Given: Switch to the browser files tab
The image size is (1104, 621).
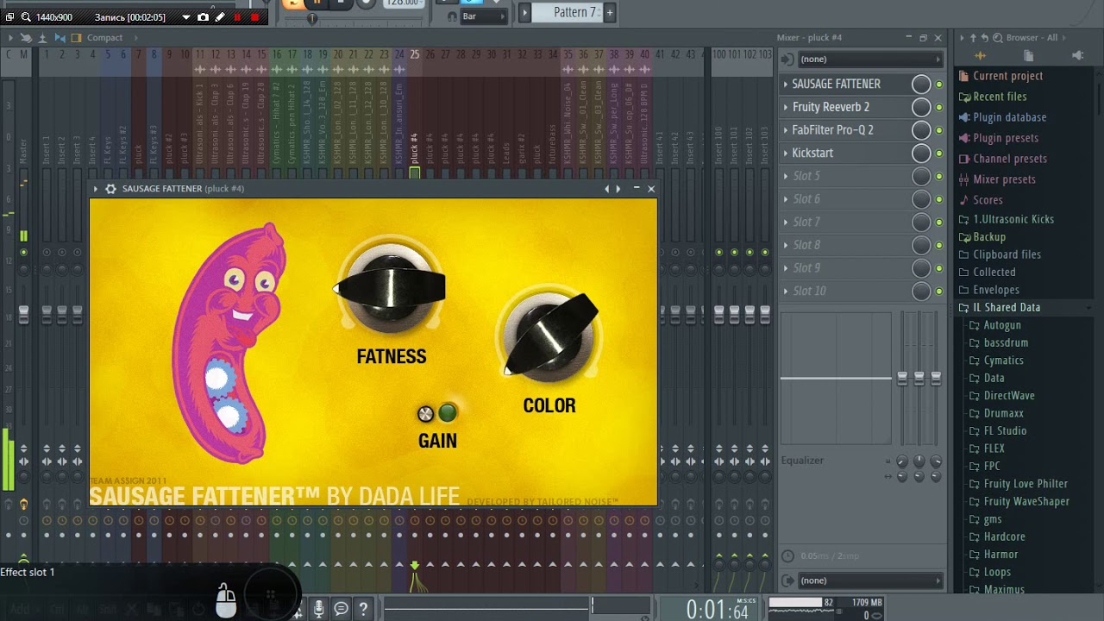Looking at the screenshot, I should pos(1028,55).
